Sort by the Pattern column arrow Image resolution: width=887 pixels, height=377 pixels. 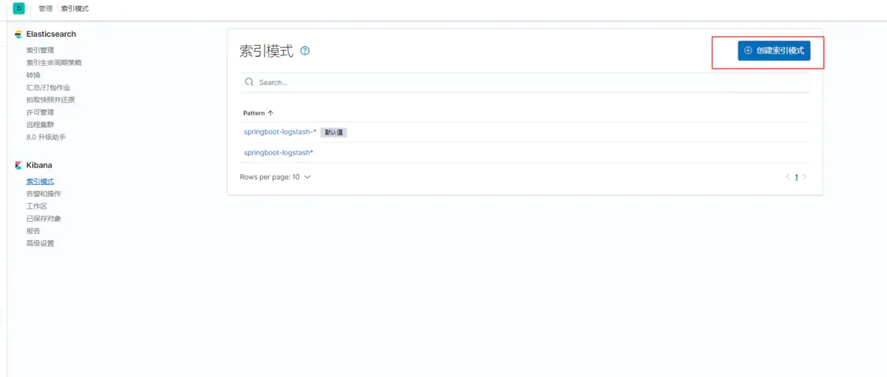(271, 113)
